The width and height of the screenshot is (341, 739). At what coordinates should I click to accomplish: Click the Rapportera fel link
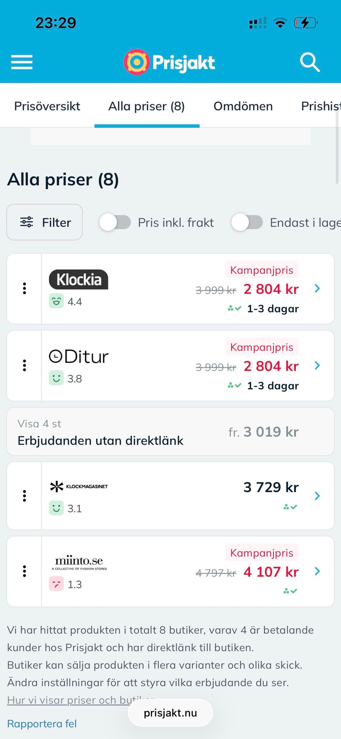[42, 724]
